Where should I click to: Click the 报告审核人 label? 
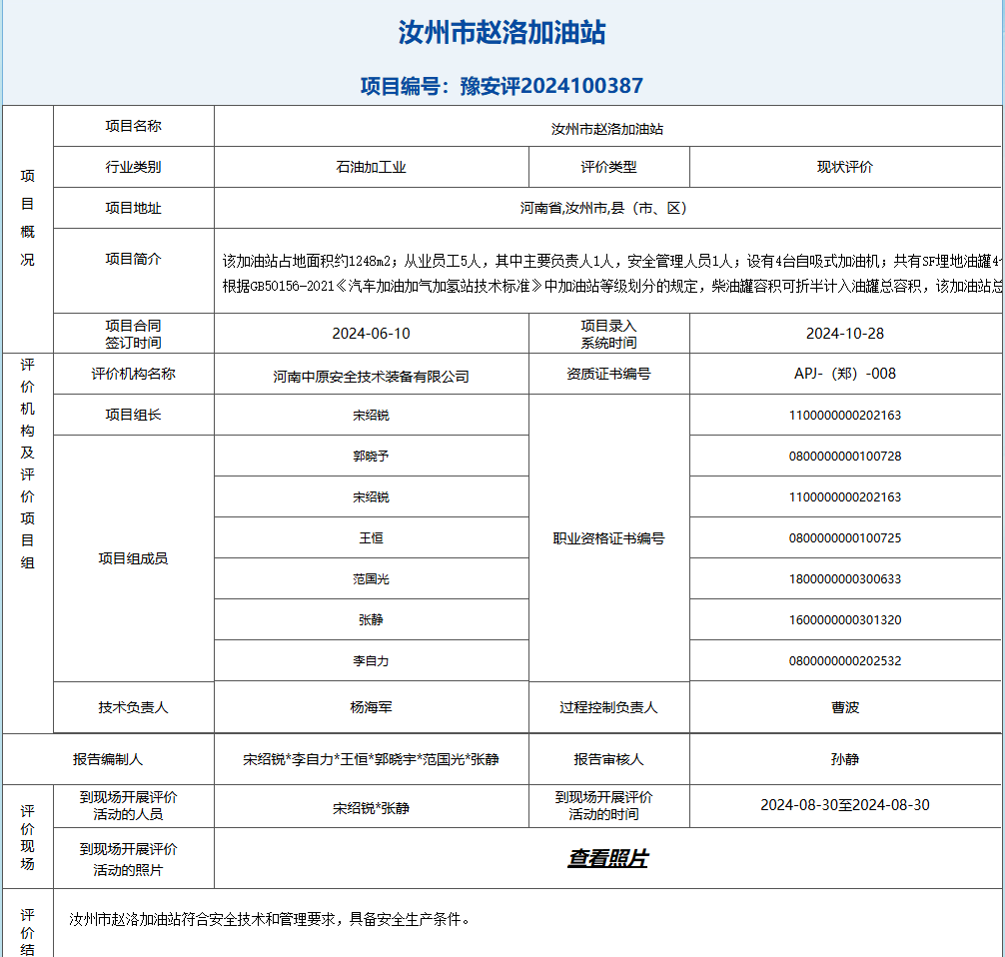(609, 759)
